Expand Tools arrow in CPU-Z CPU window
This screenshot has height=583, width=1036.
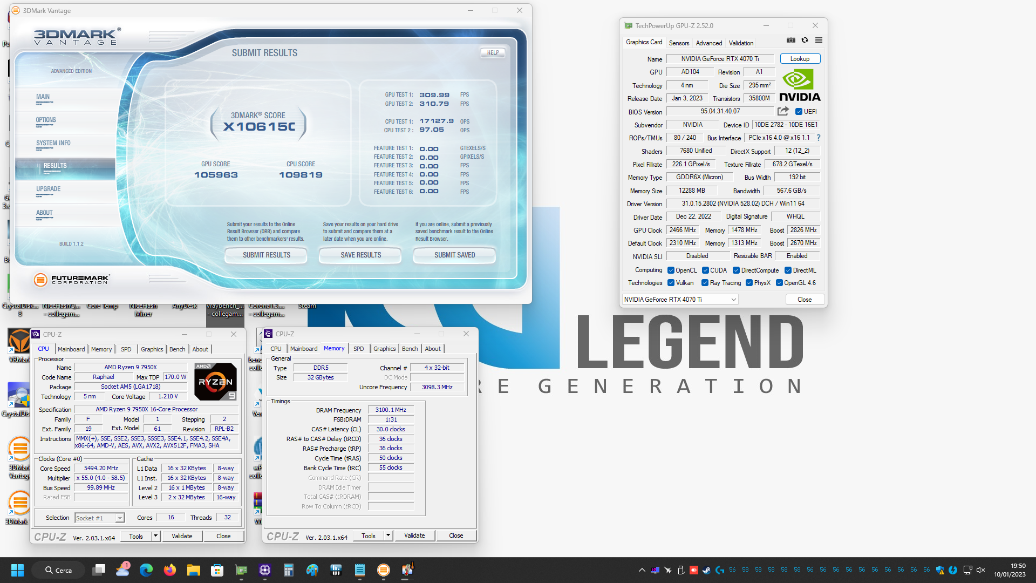pyautogui.click(x=155, y=536)
